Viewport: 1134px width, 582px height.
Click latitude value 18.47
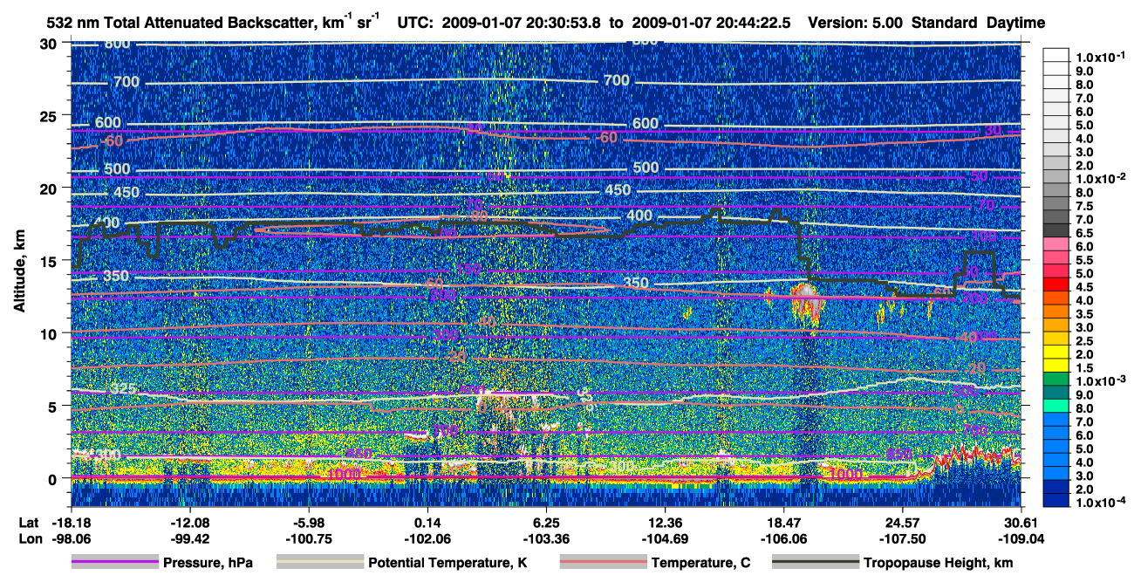[x=784, y=522]
